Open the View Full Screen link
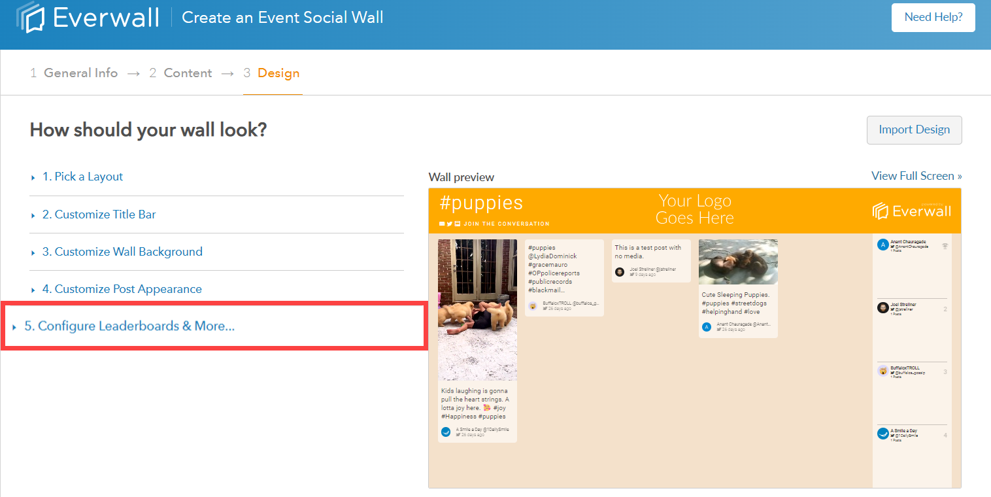 point(916,176)
